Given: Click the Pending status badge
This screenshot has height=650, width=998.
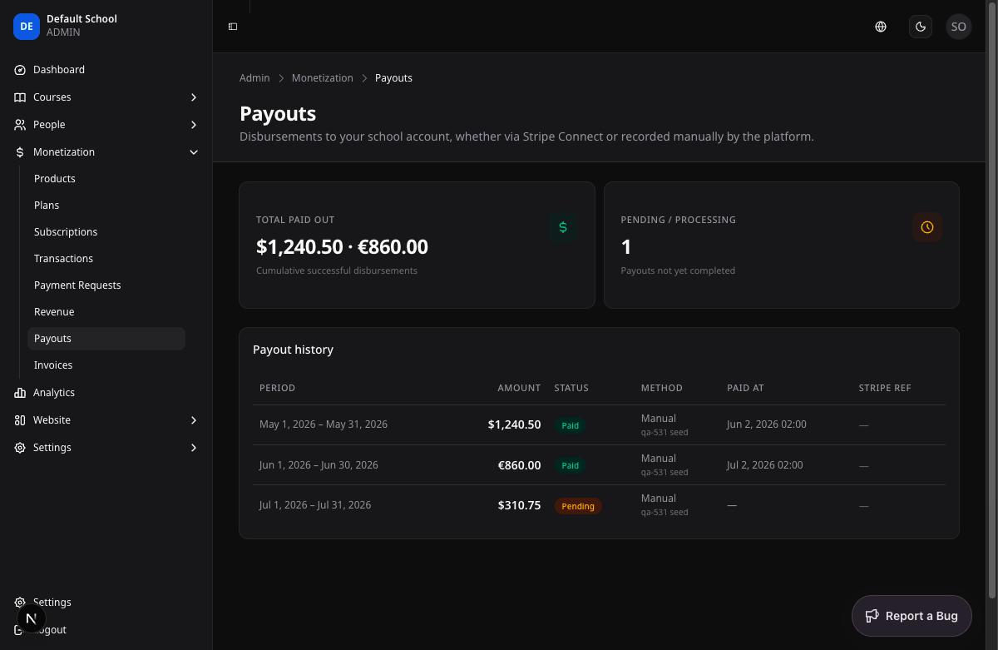Looking at the screenshot, I should (578, 506).
